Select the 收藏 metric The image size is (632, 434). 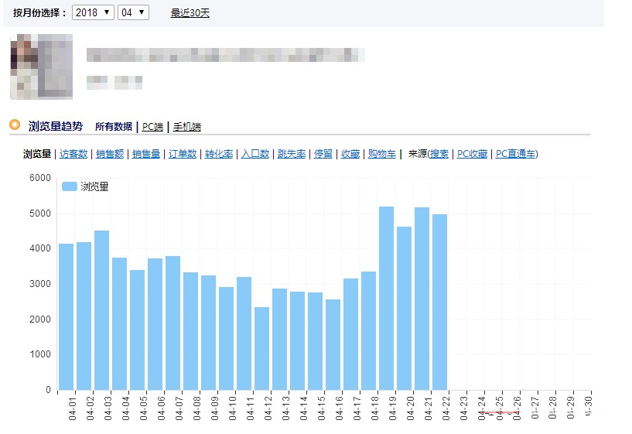350,154
